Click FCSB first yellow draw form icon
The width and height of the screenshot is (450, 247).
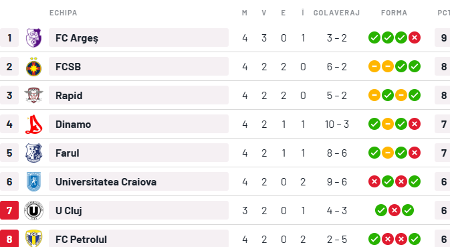374,66
